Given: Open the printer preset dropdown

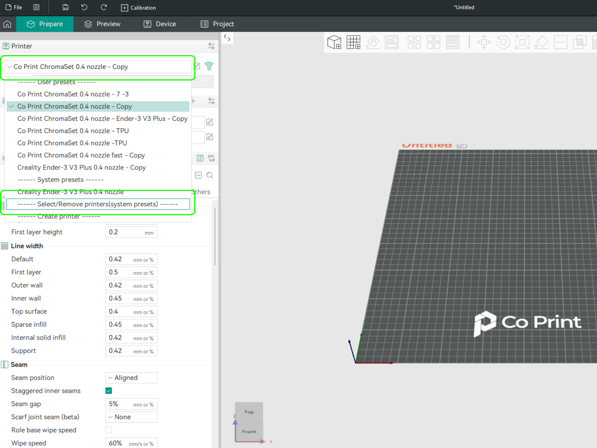Looking at the screenshot, I should pos(98,67).
